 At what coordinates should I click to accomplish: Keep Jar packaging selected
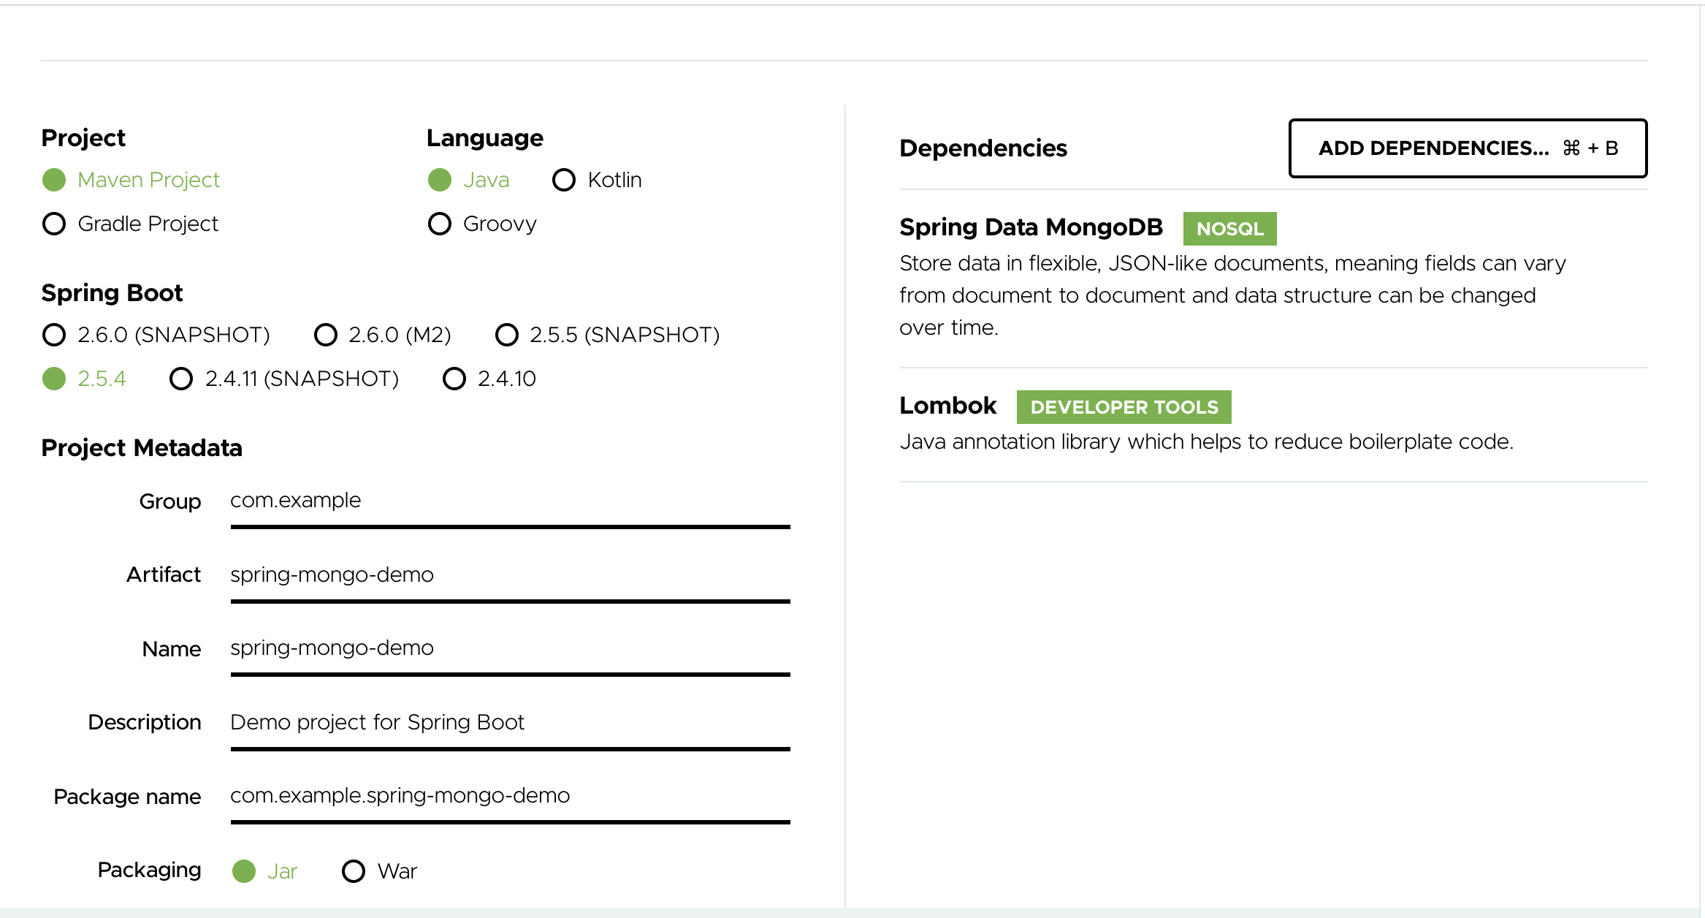click(x=245, y=870)
